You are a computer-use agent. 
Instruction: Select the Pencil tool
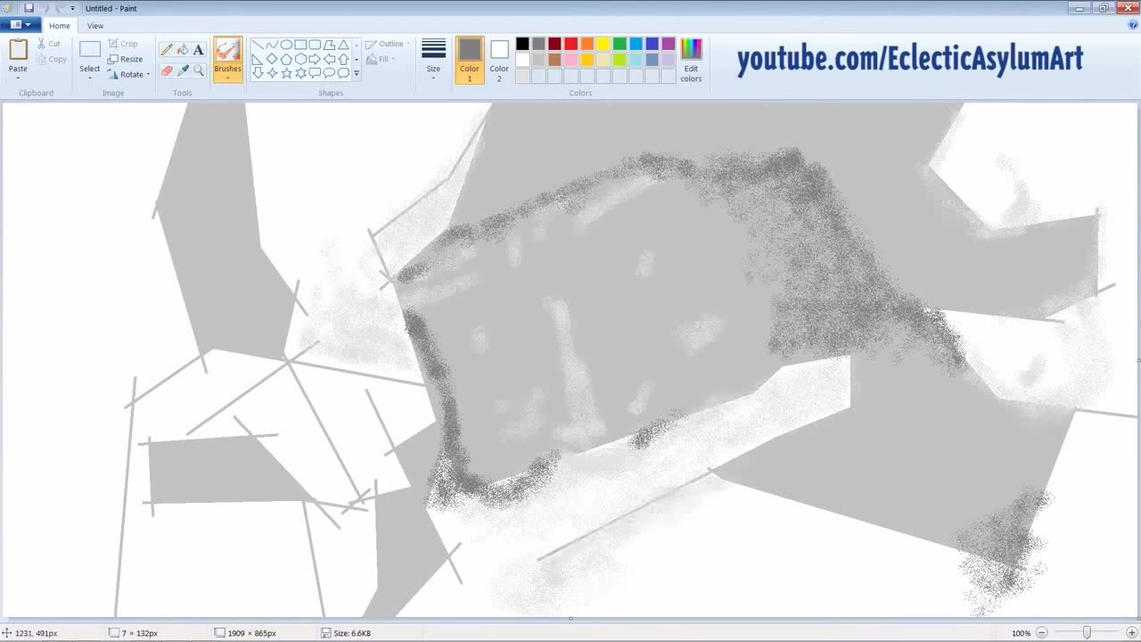(167, 50)
